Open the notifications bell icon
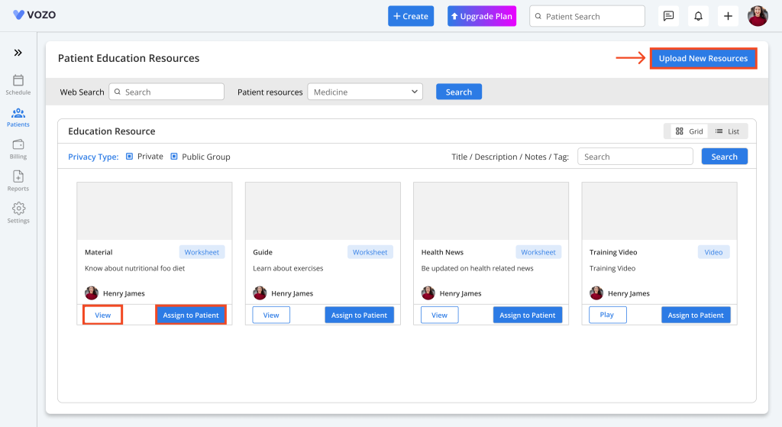 [698, 16]
